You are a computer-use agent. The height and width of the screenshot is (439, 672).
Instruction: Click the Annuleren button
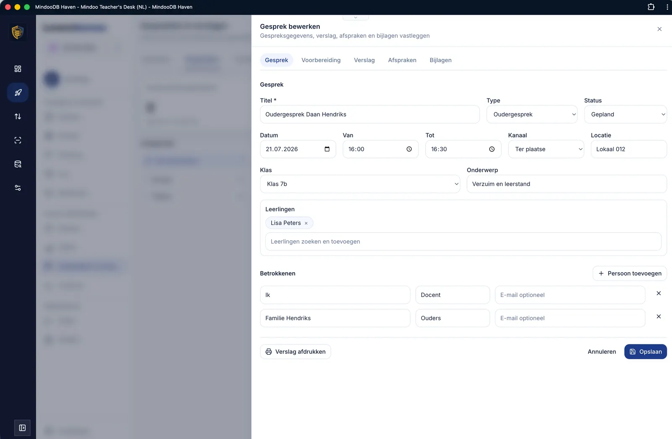click(x=601, y=352)
